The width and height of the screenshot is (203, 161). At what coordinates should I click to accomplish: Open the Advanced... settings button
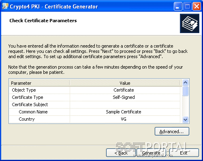[172, 132]
